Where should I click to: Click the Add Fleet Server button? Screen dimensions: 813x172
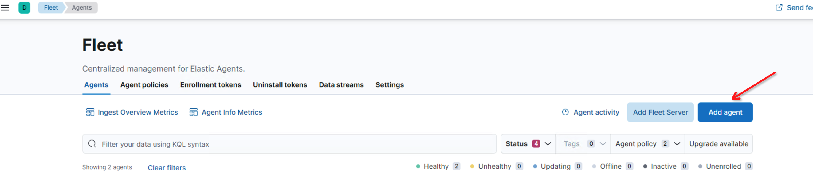coord(660,112)
